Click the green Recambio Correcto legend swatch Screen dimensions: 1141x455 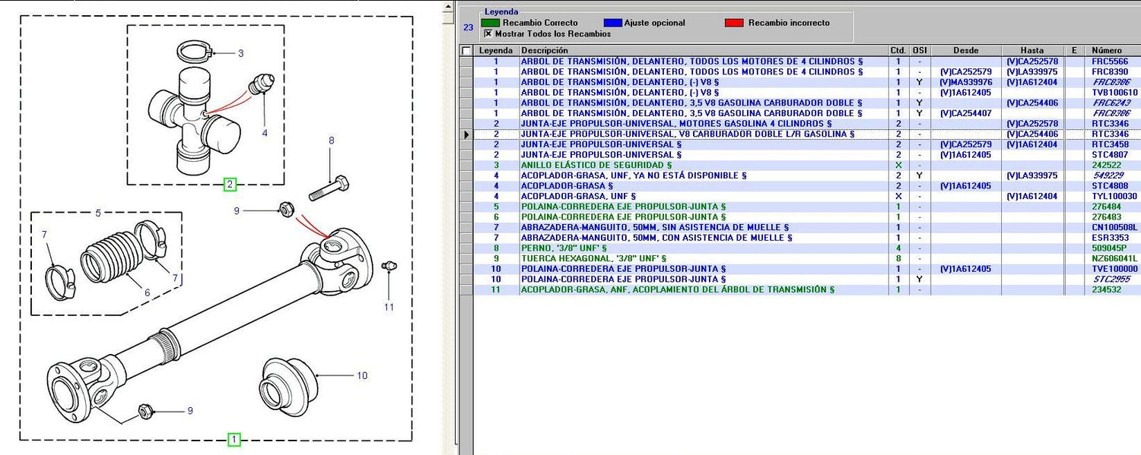pos(490,23)
